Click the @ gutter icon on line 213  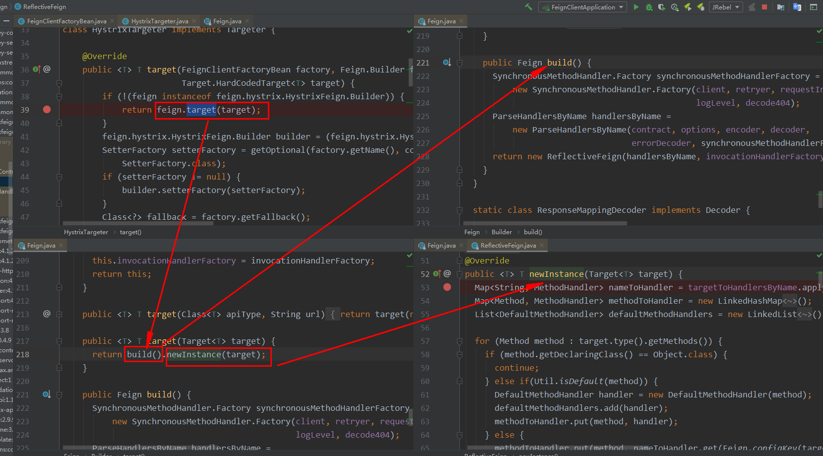[x=47, y=314]
